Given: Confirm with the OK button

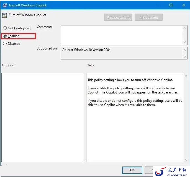Looking at the screenshot, I should click(x=132, y=170).
